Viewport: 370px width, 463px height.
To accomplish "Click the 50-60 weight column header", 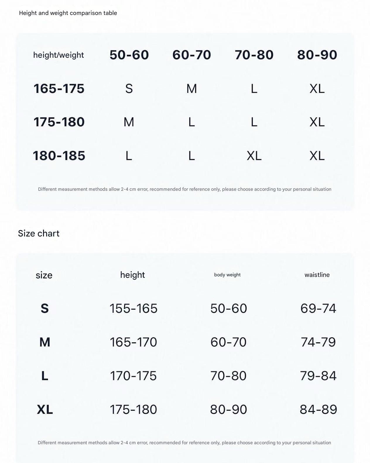I will 129,55.
